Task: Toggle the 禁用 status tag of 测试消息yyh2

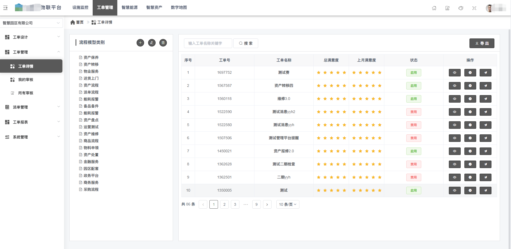Action: point(414,112)
